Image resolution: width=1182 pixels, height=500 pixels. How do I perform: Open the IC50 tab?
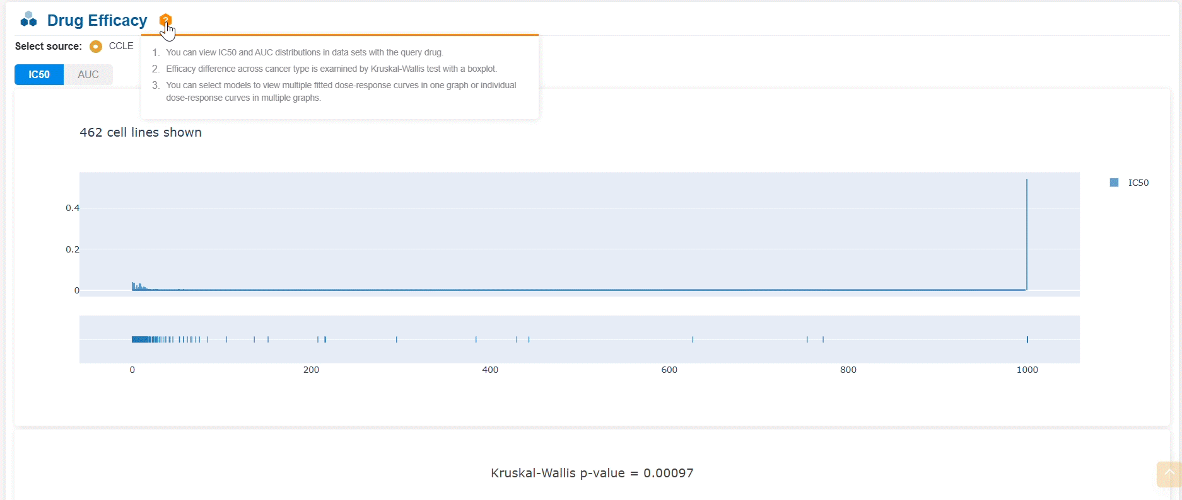(x=39, y=74)
